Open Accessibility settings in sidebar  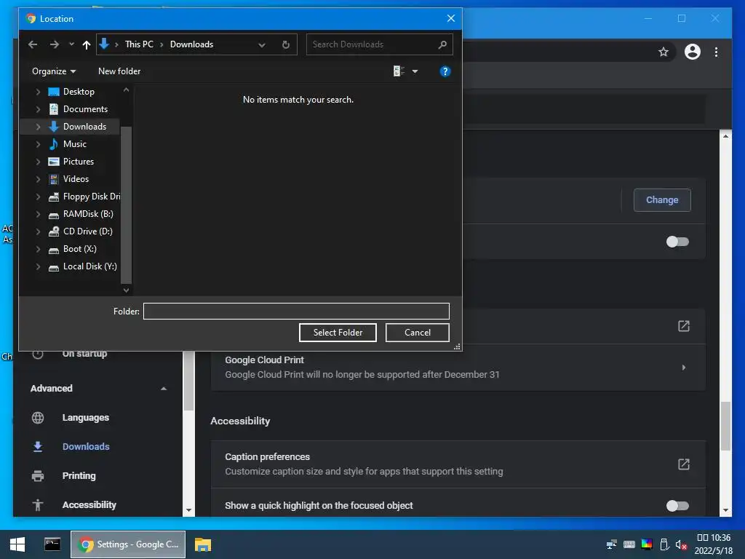point(89,505)
